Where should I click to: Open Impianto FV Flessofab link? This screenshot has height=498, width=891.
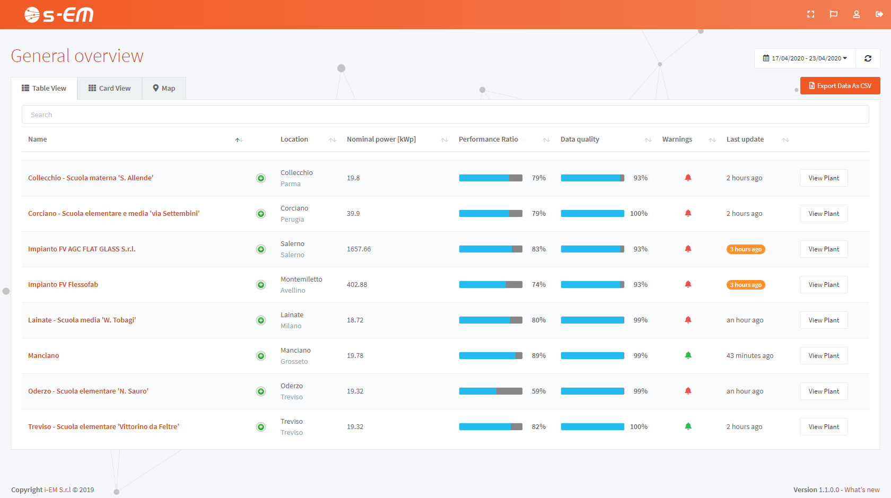pyautogui.click(x=63, y=285)
